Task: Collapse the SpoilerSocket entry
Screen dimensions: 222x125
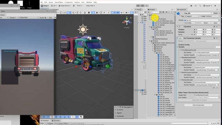Action: pos(181,65)
